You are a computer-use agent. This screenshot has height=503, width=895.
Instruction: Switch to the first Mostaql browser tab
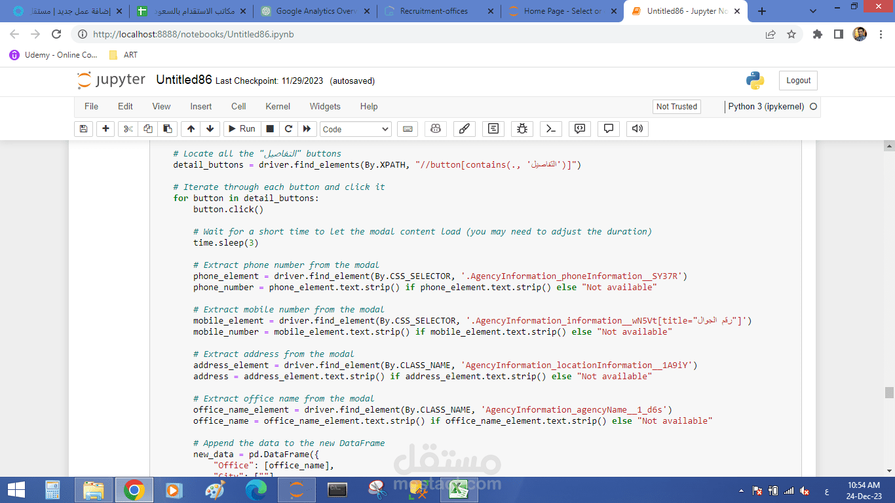click(67, 11)
